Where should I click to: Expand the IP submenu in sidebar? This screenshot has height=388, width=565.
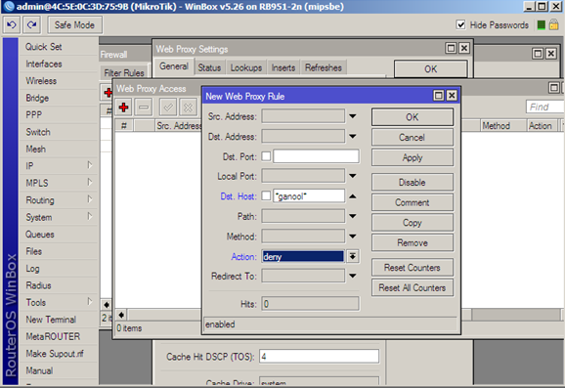click(x=58, y=166)
